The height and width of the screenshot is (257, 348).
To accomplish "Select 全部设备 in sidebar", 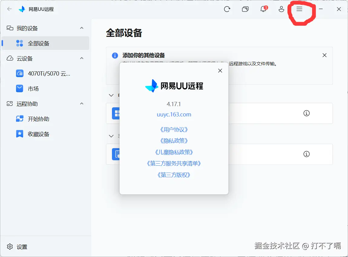I will pos(45,43).
